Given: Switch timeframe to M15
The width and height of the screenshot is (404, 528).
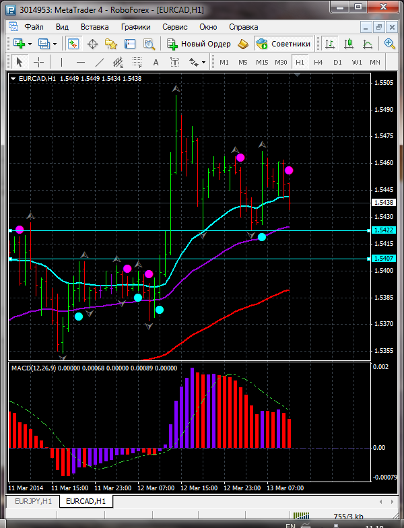Looking at the screenshot, I should 262,62.
